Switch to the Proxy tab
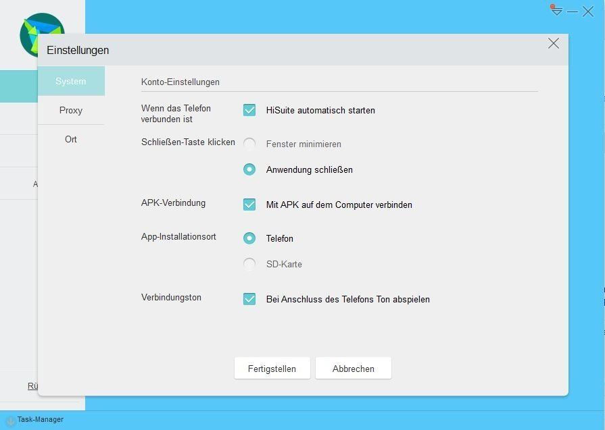 [x=71, y=110]
